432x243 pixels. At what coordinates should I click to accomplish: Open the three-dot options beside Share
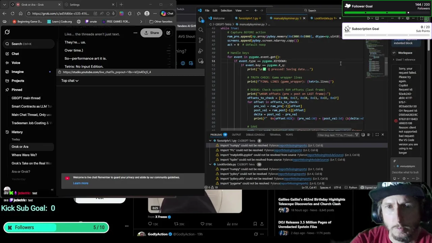coord(135,33)
